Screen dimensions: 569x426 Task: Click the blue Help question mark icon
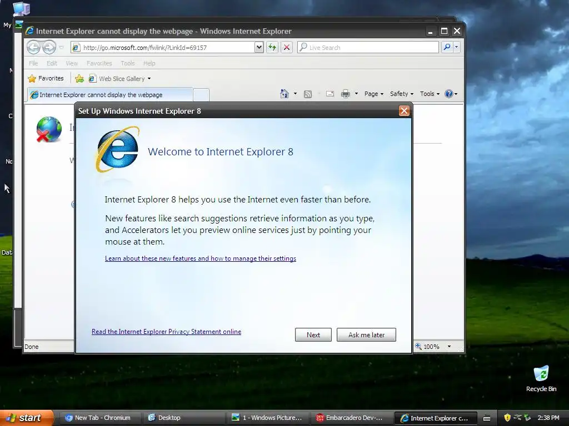coord(449,94)
